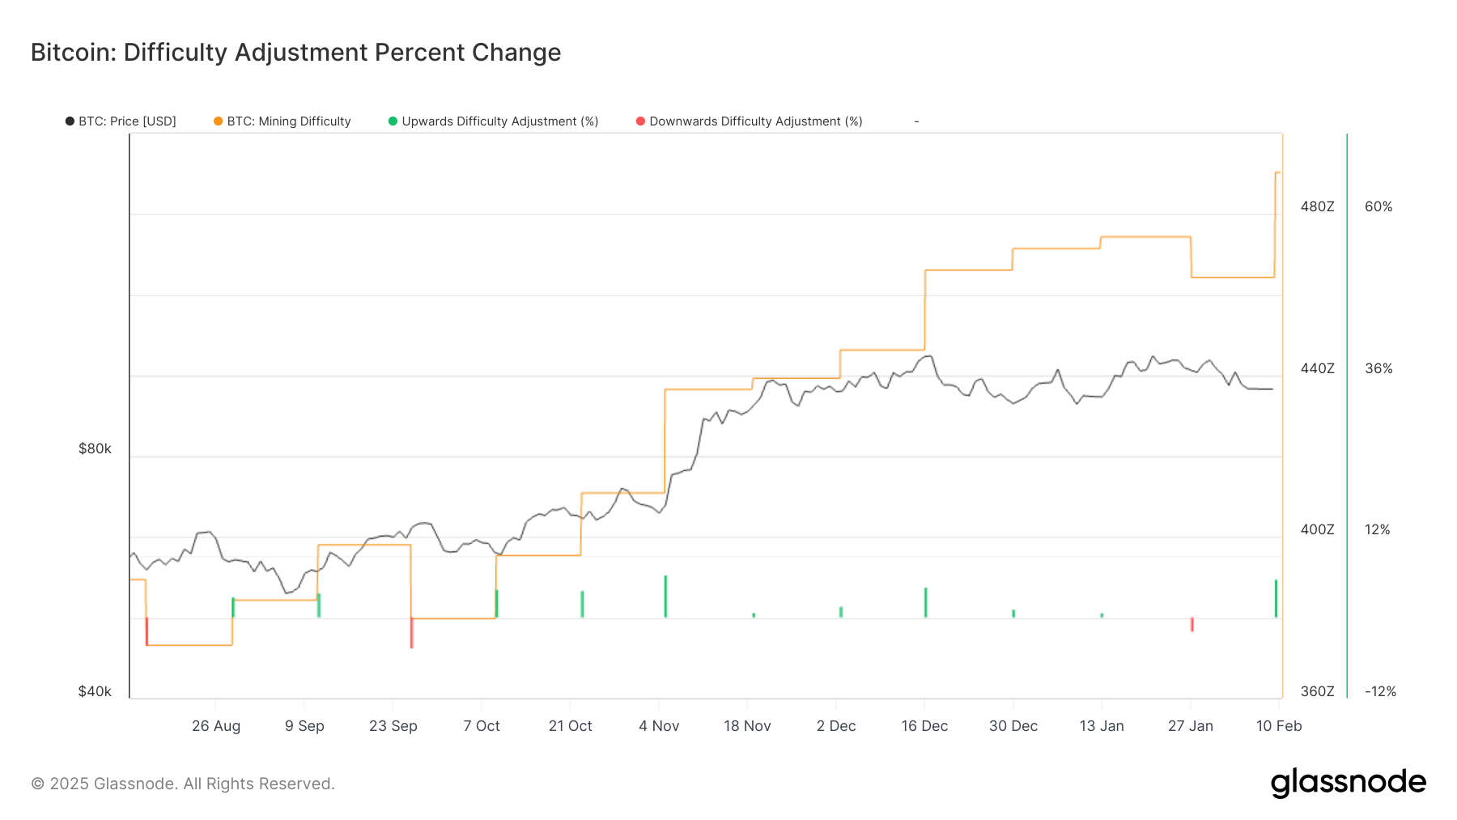Click the 16 Dec date axis label

click(x=924, y=726)
